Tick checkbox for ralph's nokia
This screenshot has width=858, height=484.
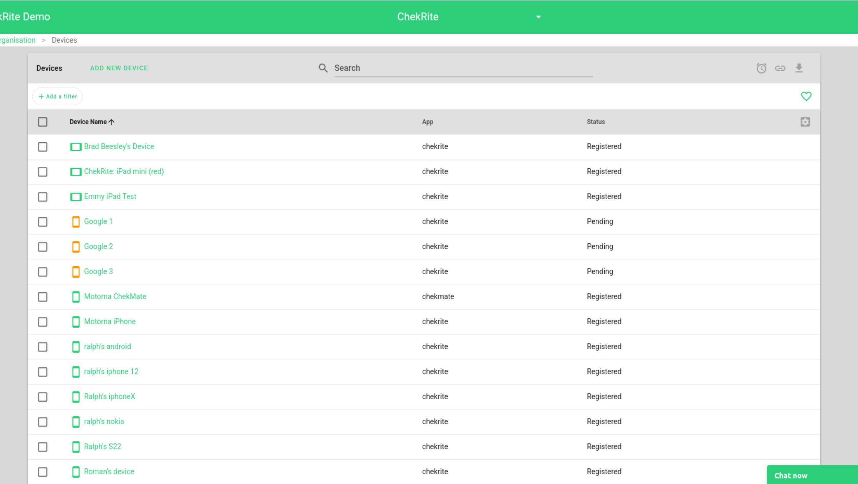(43, 422)
